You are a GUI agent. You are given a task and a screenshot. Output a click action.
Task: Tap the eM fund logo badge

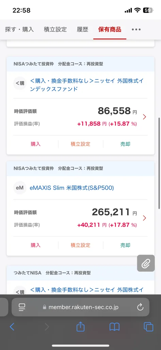[x=20, y=188]
